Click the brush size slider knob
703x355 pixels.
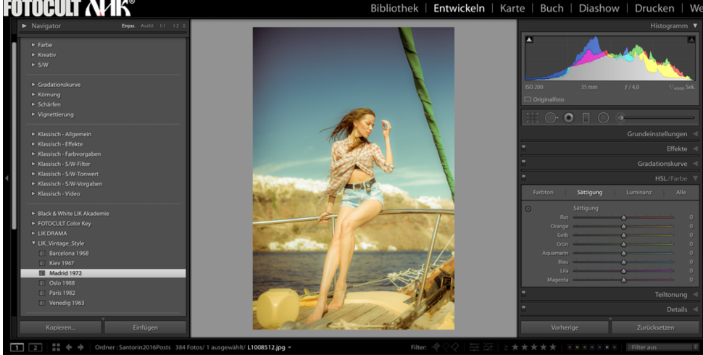pyautogui.click(x=621, y=118)
